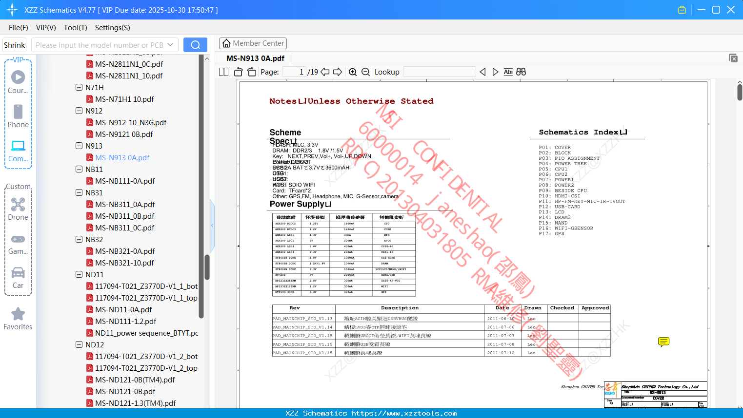Click the page number input field
Image resolution: width=743 pixels, height=418 pixels.
[294, 72]
